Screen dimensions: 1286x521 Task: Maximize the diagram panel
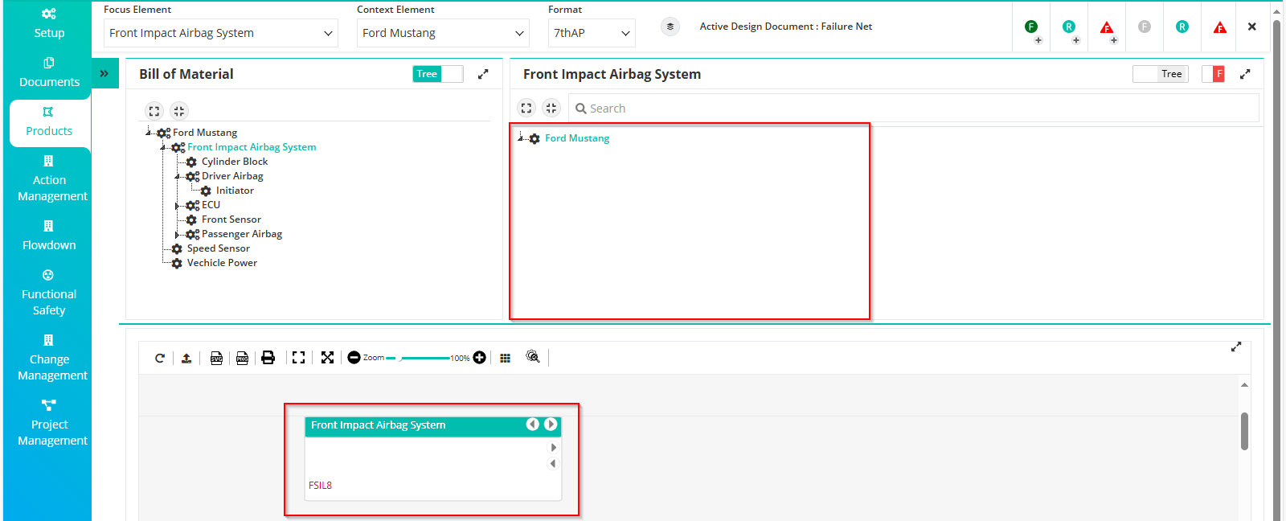(x=1236, y=347)
